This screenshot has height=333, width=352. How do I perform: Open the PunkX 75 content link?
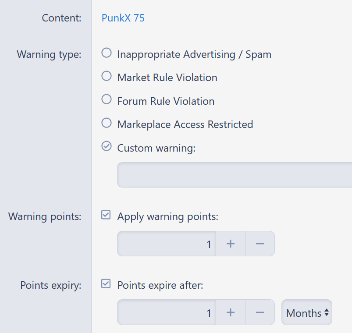tap(123, 18)
